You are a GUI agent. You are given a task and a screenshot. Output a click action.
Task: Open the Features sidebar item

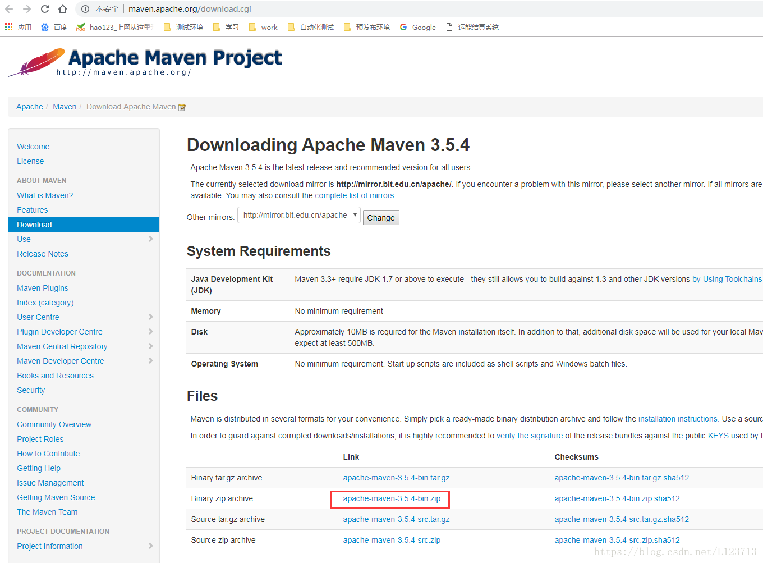(33, 210)
